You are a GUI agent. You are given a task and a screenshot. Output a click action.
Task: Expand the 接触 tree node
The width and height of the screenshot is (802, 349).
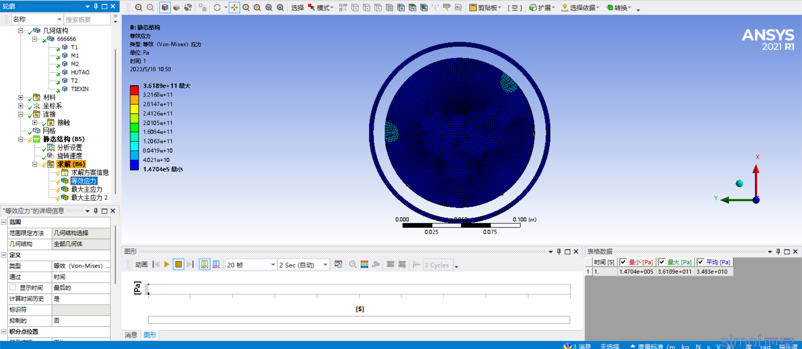tap(34, 122)
